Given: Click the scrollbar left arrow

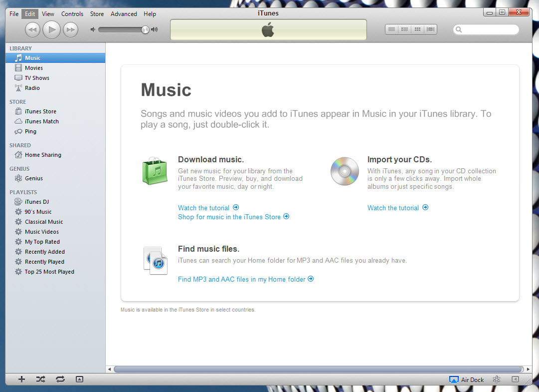Looking at the screenshot, I should 109,370.
